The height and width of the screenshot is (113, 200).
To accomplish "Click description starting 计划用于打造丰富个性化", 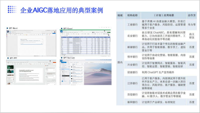I will click(x=164, y=47).
